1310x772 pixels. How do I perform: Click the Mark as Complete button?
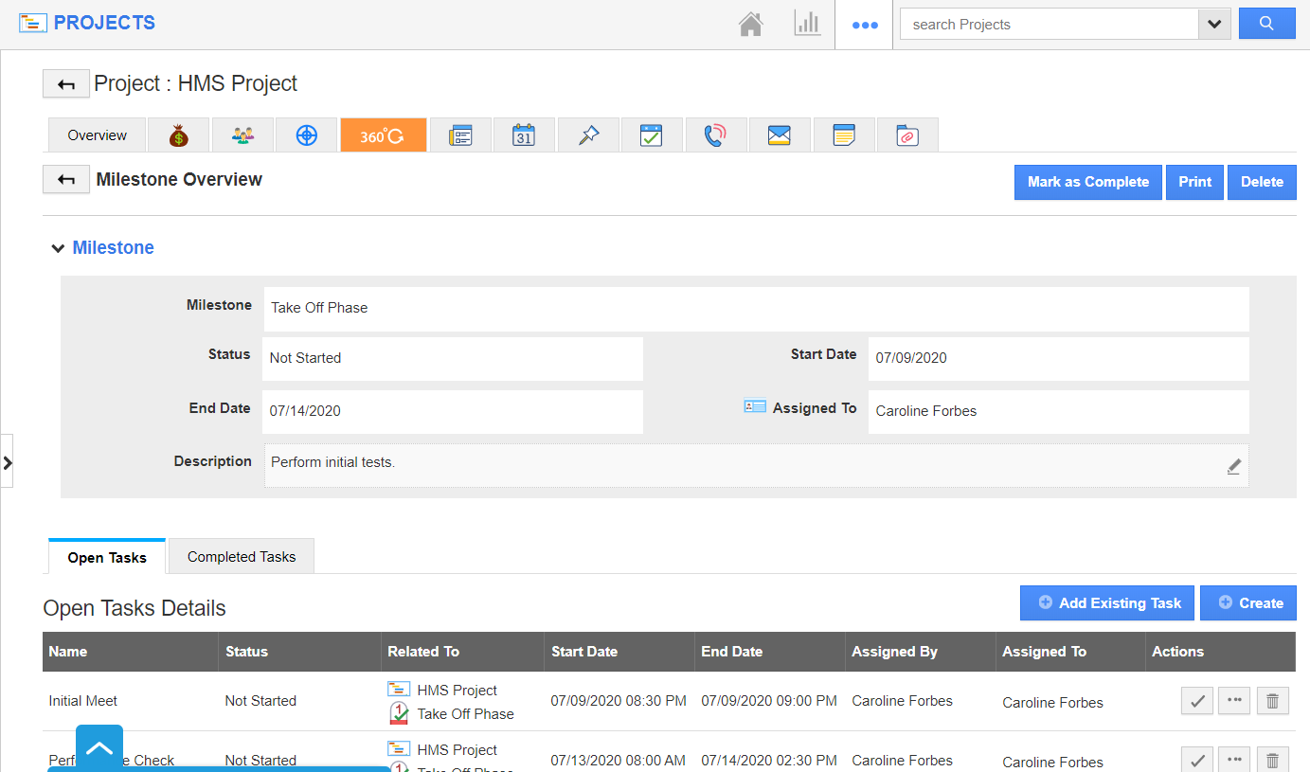1087,182
